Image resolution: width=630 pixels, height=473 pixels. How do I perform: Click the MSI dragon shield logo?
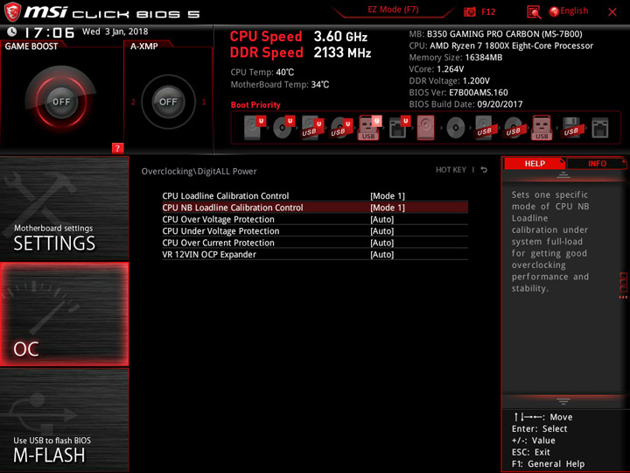pos(12,12)
